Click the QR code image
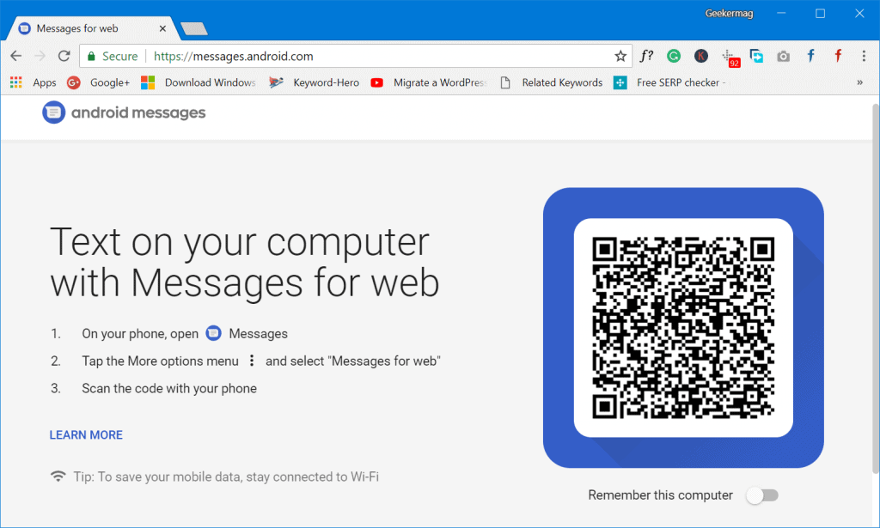880x528 pixels. pyautogui.click(x=683, y=328)
